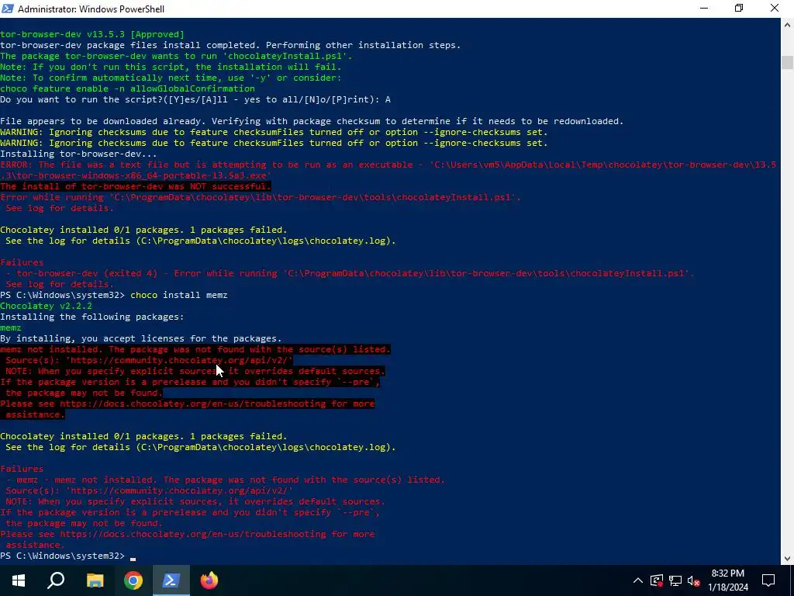This screenshot has width=794, height=596.
Task: Click 'By installing, you accept licenses' line
Action: [x=141, y=338]
